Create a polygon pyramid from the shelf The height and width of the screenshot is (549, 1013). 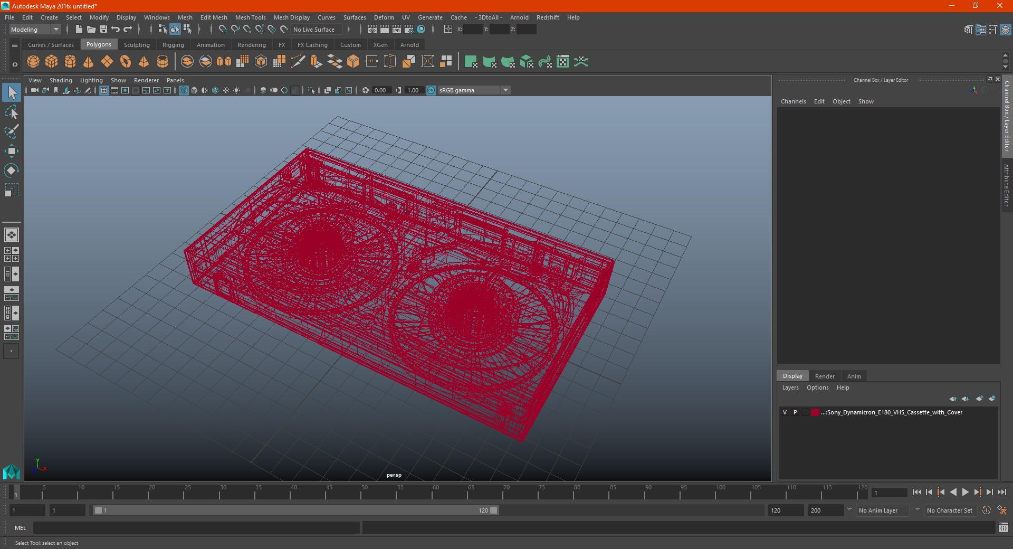click(x=144, y=62)
